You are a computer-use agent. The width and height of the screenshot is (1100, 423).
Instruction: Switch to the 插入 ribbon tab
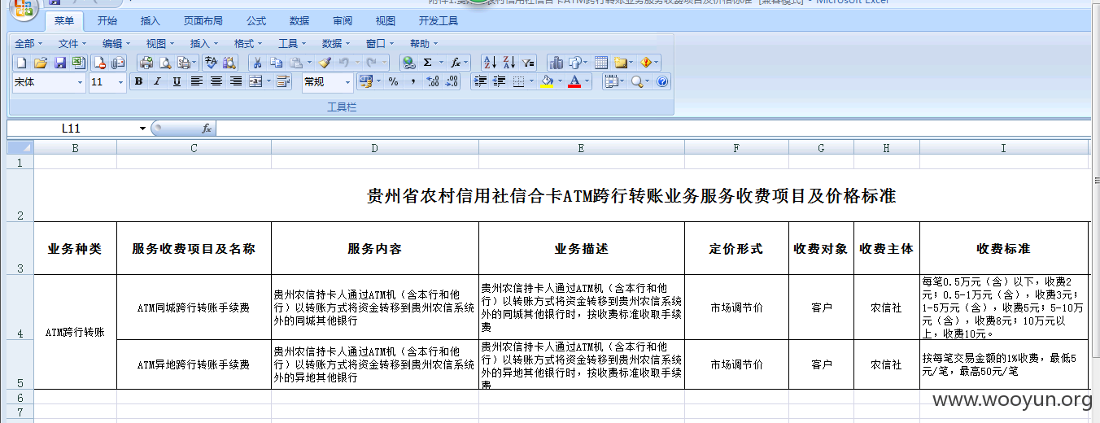point(151,21)
